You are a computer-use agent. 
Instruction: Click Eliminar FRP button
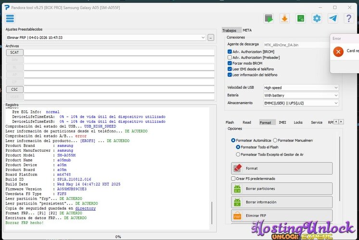(x=282, y=216)
